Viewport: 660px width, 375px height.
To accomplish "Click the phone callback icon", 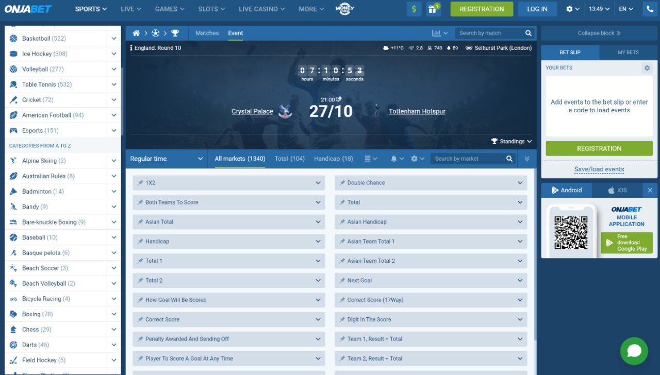I will tap(649, 9).
